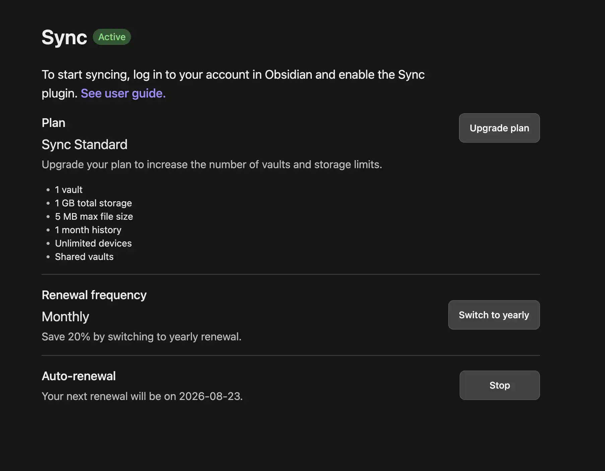Click the Upgrade plan button
The image size is (605, 471).
point(499,128)
